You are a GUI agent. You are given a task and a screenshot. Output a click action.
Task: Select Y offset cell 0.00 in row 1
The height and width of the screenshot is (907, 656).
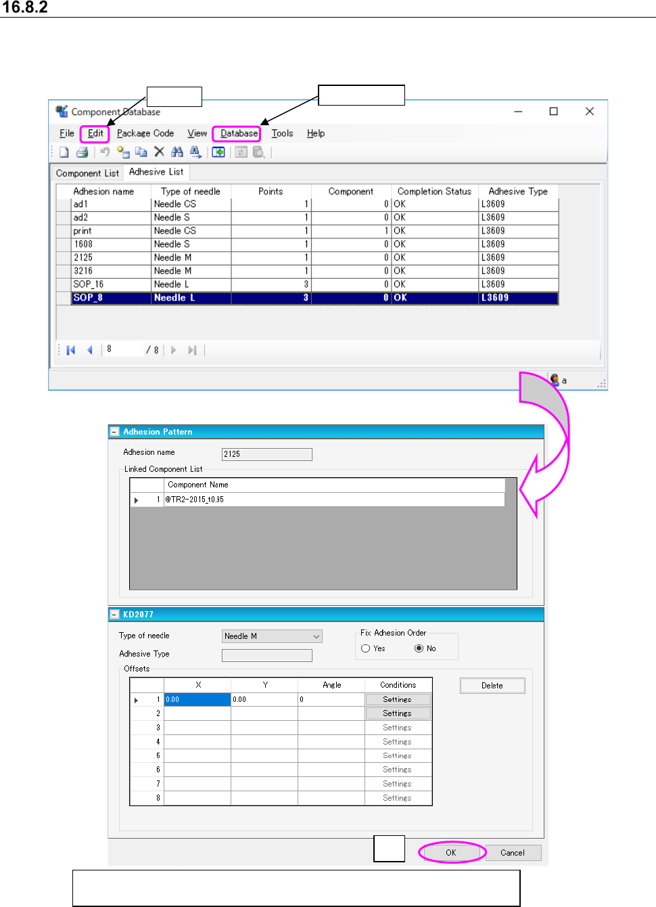pos(264,700)
